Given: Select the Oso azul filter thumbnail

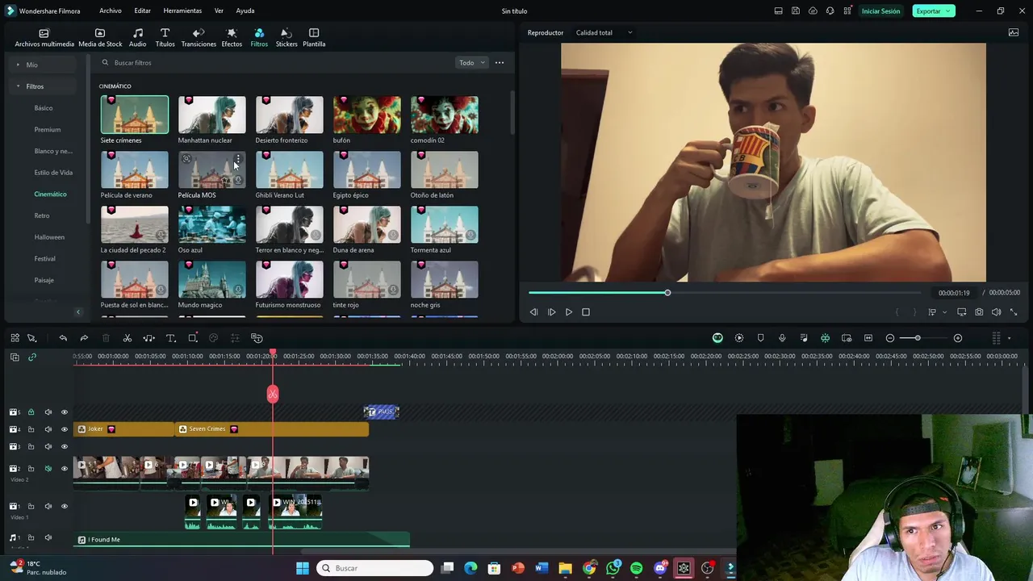Looking at the screenshot, I should coord(212,224).
